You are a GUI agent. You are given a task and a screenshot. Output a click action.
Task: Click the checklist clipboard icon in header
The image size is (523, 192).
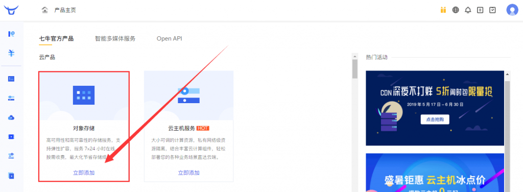click(493, 10)
